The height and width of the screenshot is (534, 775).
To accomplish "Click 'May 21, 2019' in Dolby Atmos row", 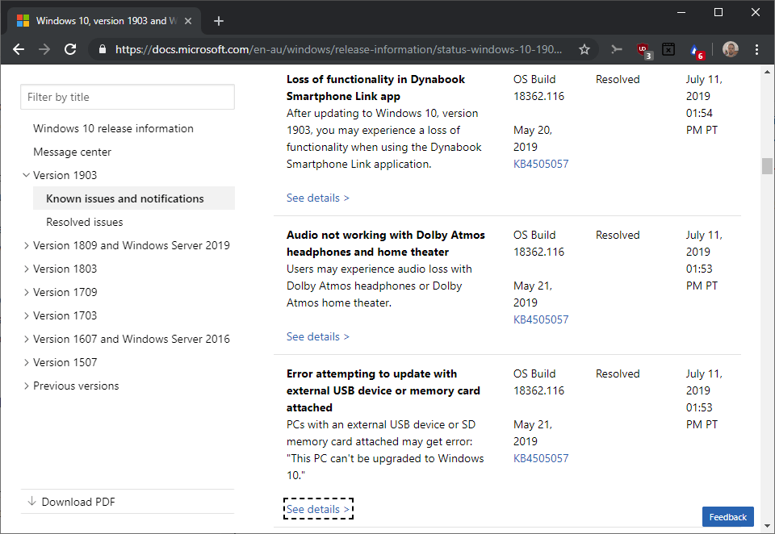I will [533, 294].
